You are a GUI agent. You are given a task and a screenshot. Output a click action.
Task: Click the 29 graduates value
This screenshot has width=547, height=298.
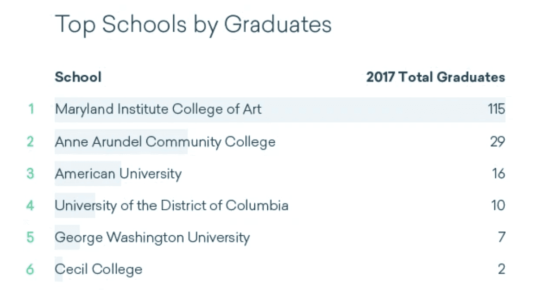[x=498, y=142]
